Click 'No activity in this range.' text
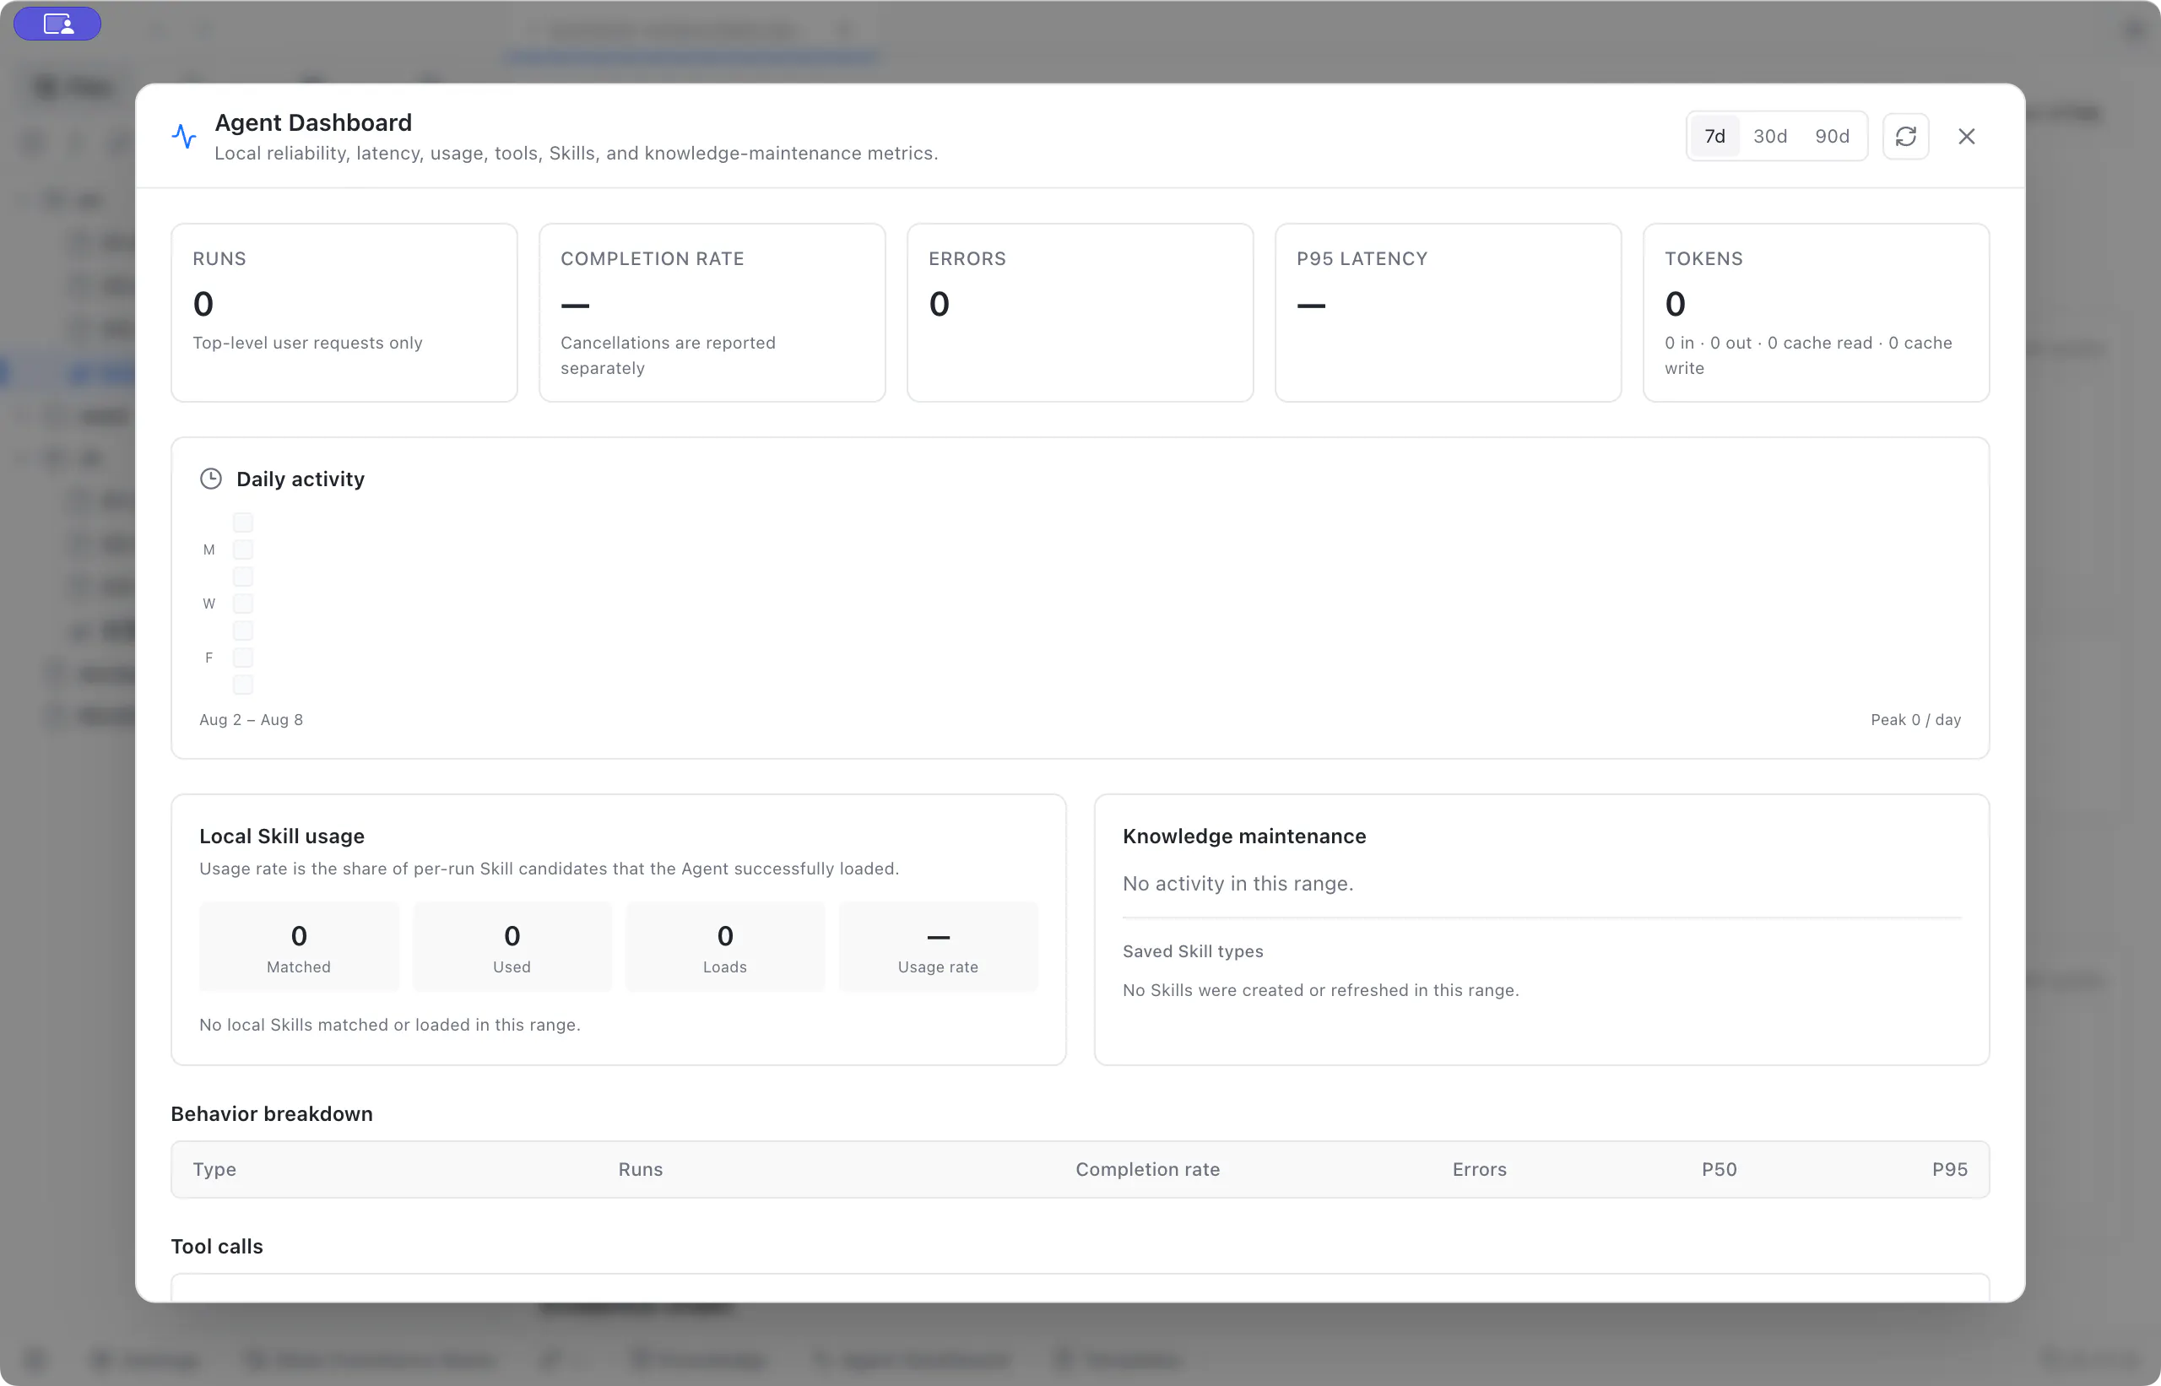The width and height of the screenshot is (2161, 1386). (x=1238, y=884)
